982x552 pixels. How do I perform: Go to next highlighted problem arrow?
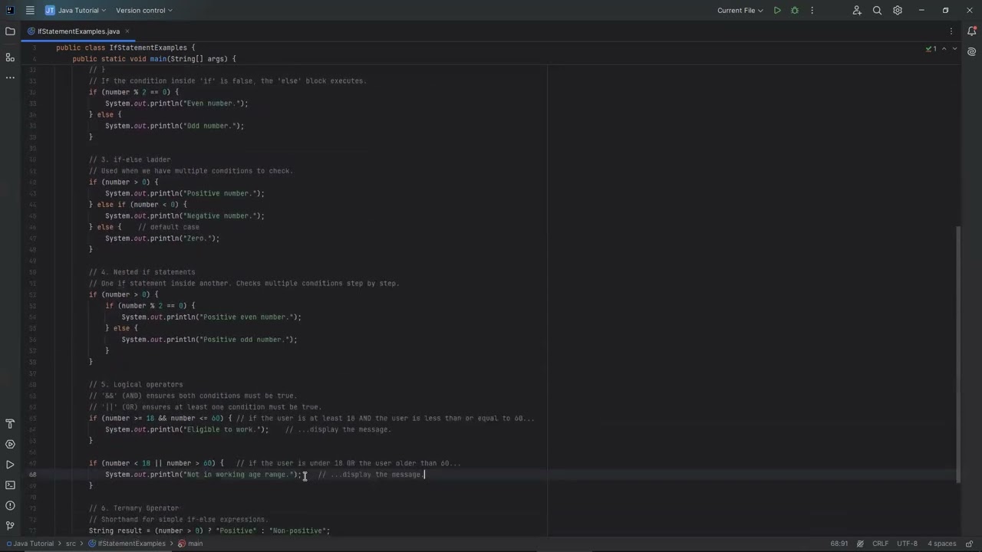(954, 48)
